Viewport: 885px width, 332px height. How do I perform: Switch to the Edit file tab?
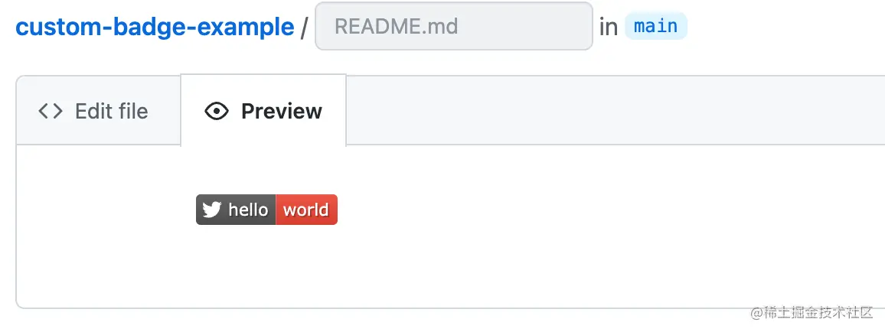point(99,110)
